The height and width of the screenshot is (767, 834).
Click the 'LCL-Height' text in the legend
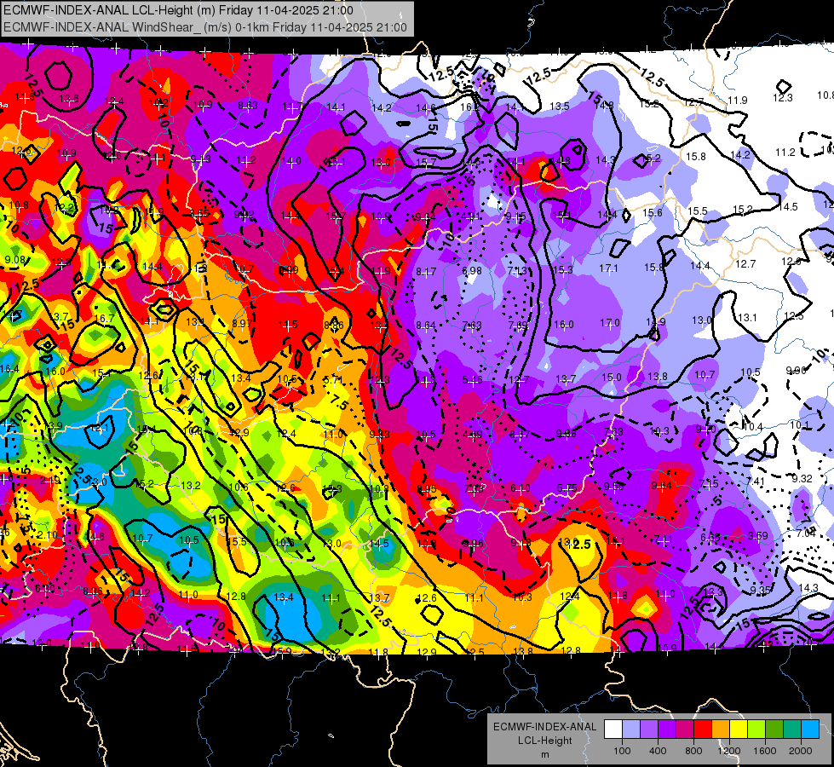545,741
